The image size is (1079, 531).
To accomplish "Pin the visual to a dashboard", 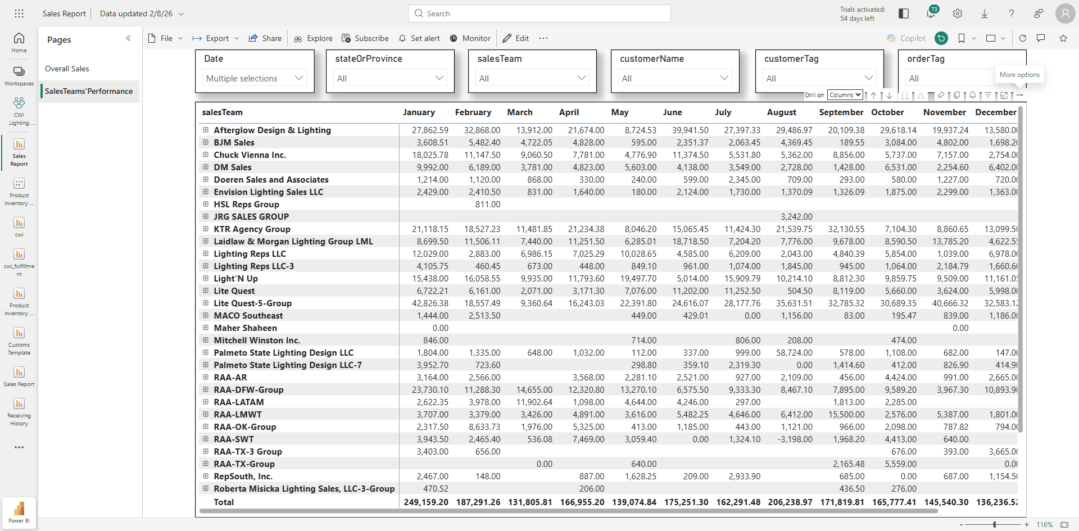I will point(941,96).
